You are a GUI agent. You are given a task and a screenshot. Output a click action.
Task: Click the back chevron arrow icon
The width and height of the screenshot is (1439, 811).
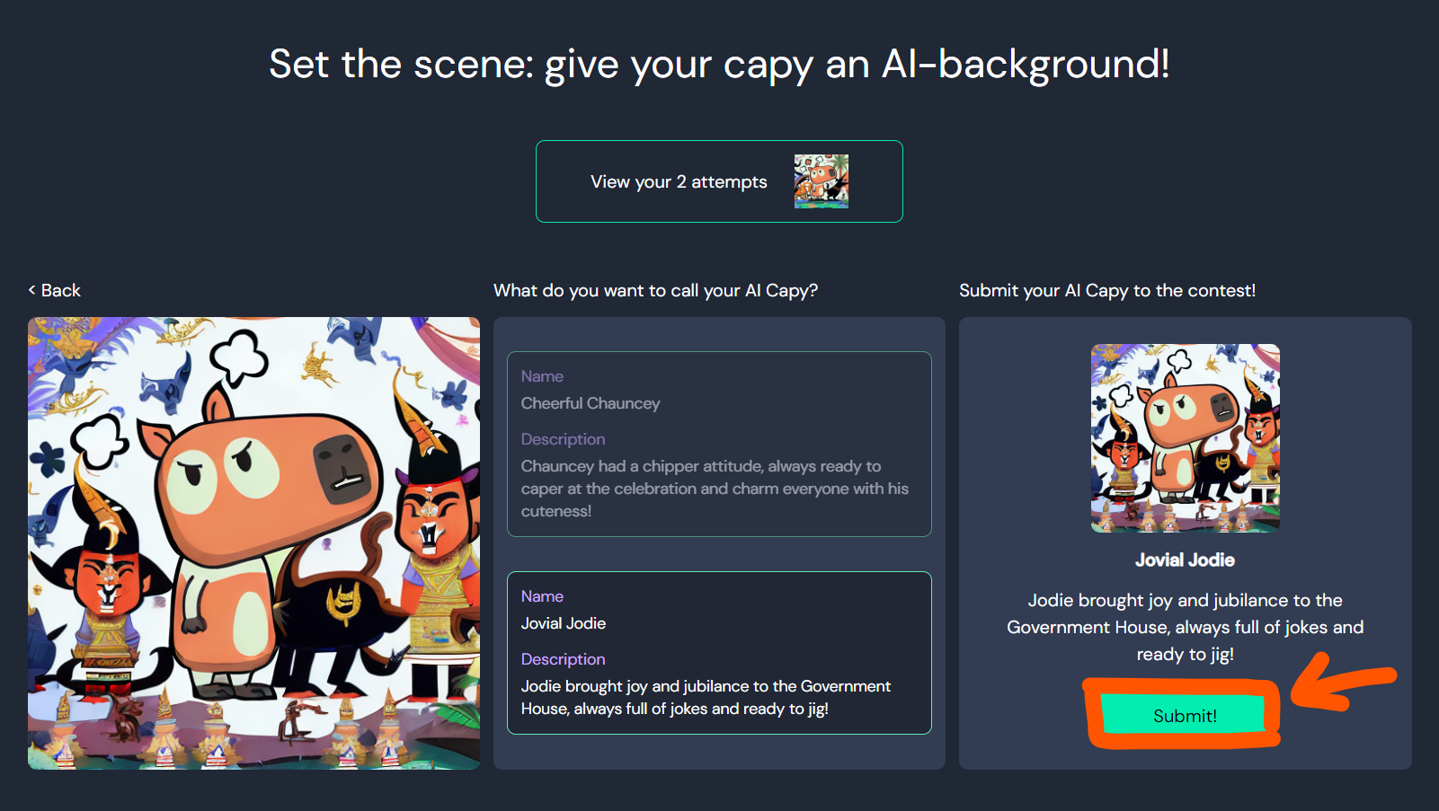32,290
